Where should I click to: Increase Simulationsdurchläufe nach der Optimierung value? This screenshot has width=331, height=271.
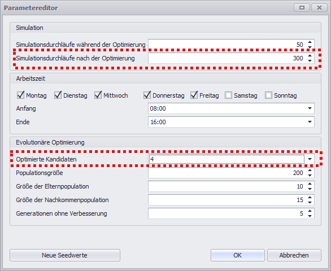coord(310,56)
